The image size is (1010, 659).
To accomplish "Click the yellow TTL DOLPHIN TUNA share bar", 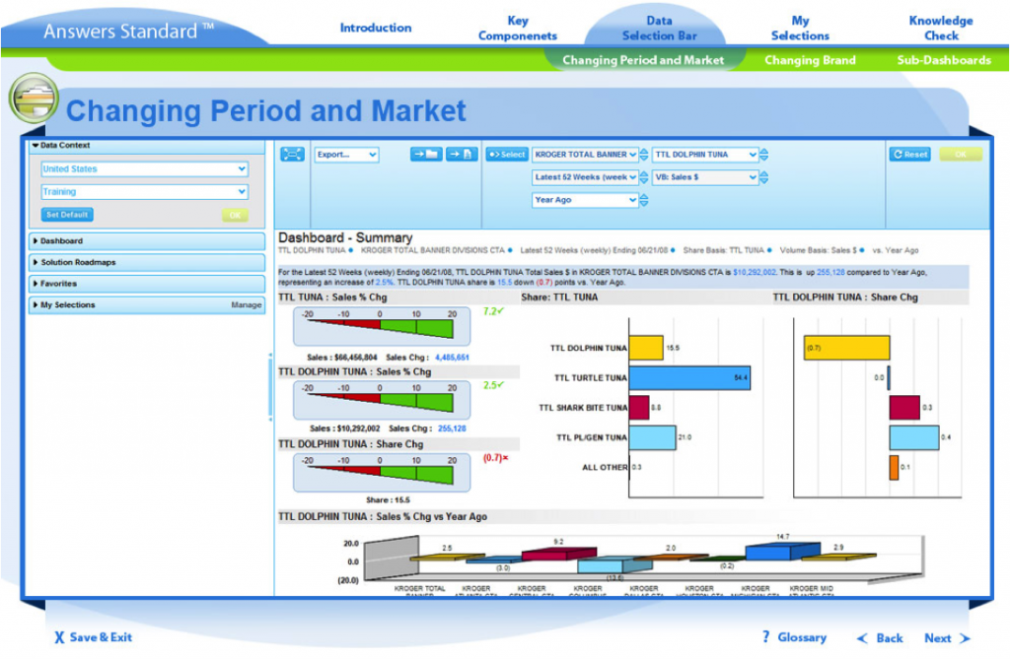I will click(x=646, y=348).
